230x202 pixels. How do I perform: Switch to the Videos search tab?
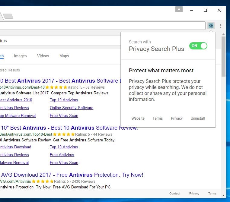[x=43, y=56]
